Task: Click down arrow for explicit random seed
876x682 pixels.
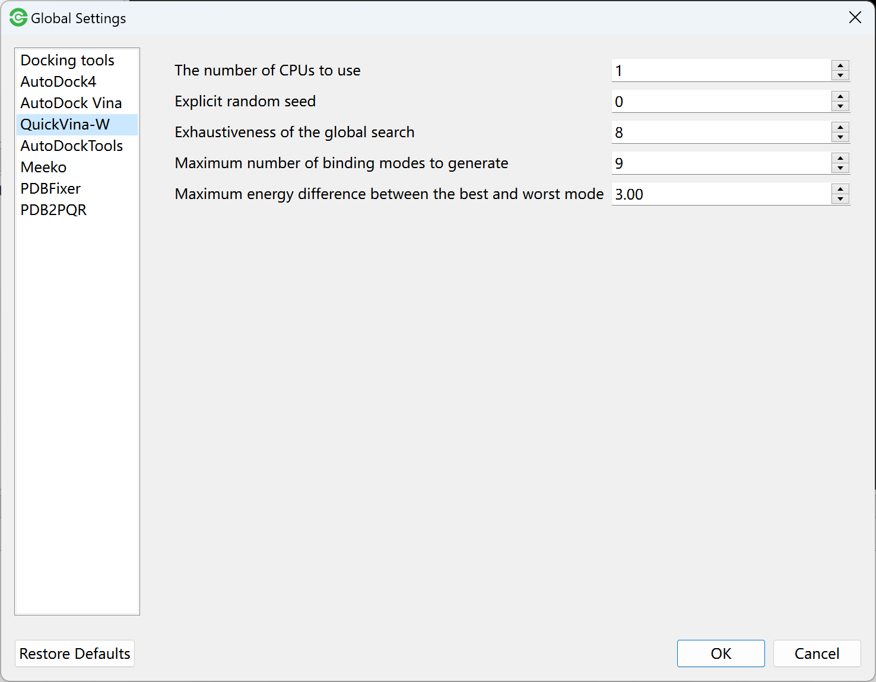Action: coord(840,106)
